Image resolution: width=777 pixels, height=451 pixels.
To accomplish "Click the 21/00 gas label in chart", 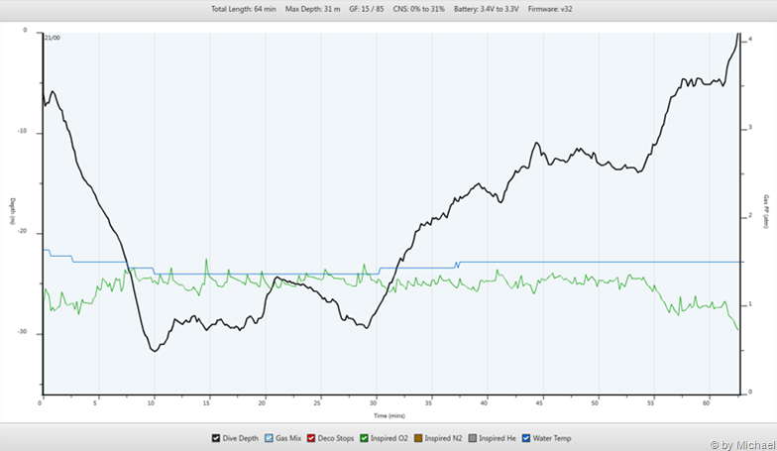I will click(54, 37).
